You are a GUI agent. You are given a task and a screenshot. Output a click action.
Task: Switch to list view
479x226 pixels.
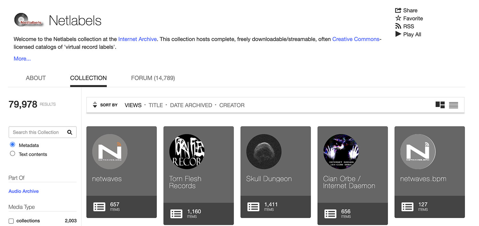pyautogui.click(x=453, y=105)
